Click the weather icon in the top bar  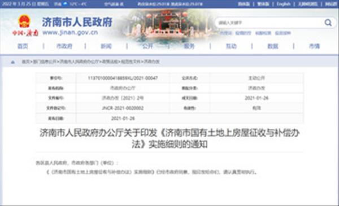pos(65,4)
